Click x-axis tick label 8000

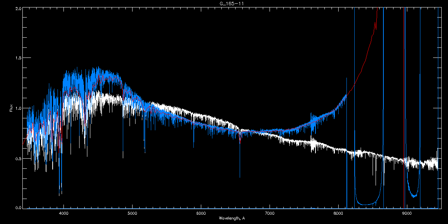(338, 214)
